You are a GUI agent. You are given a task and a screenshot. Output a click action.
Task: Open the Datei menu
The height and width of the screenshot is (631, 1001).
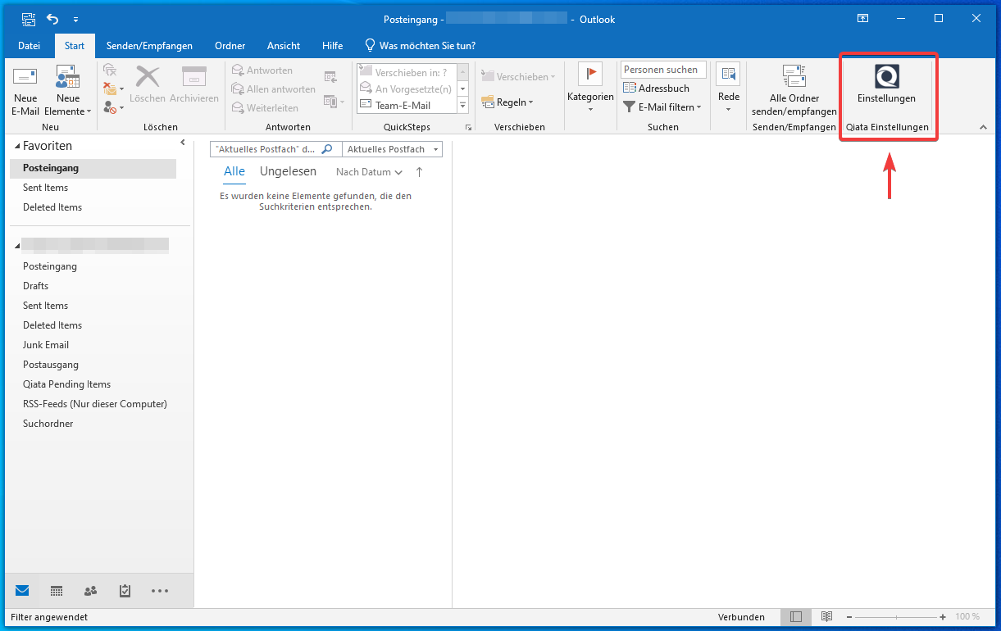29,45
